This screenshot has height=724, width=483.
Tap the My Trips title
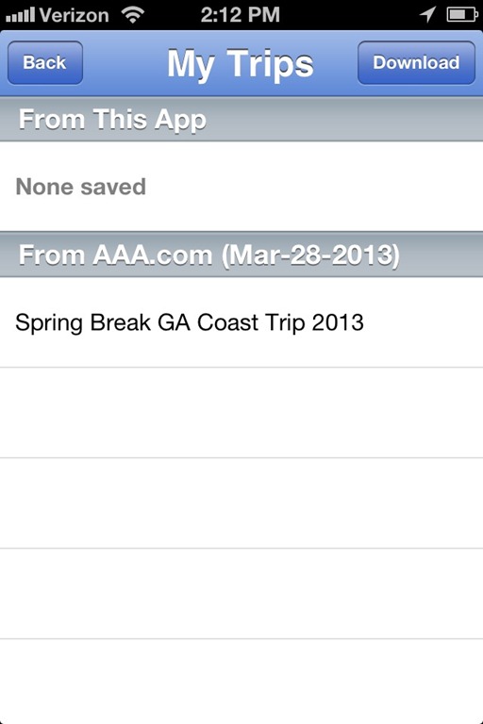coord(241,64)
